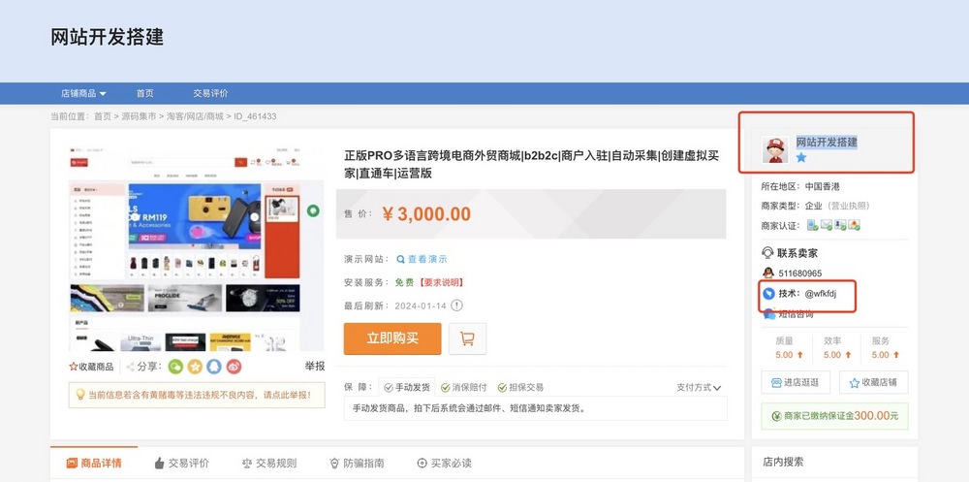
Task: Click the magnifier icon beside 查看演示
Action: pyautogui.click(x=400, y=259)
